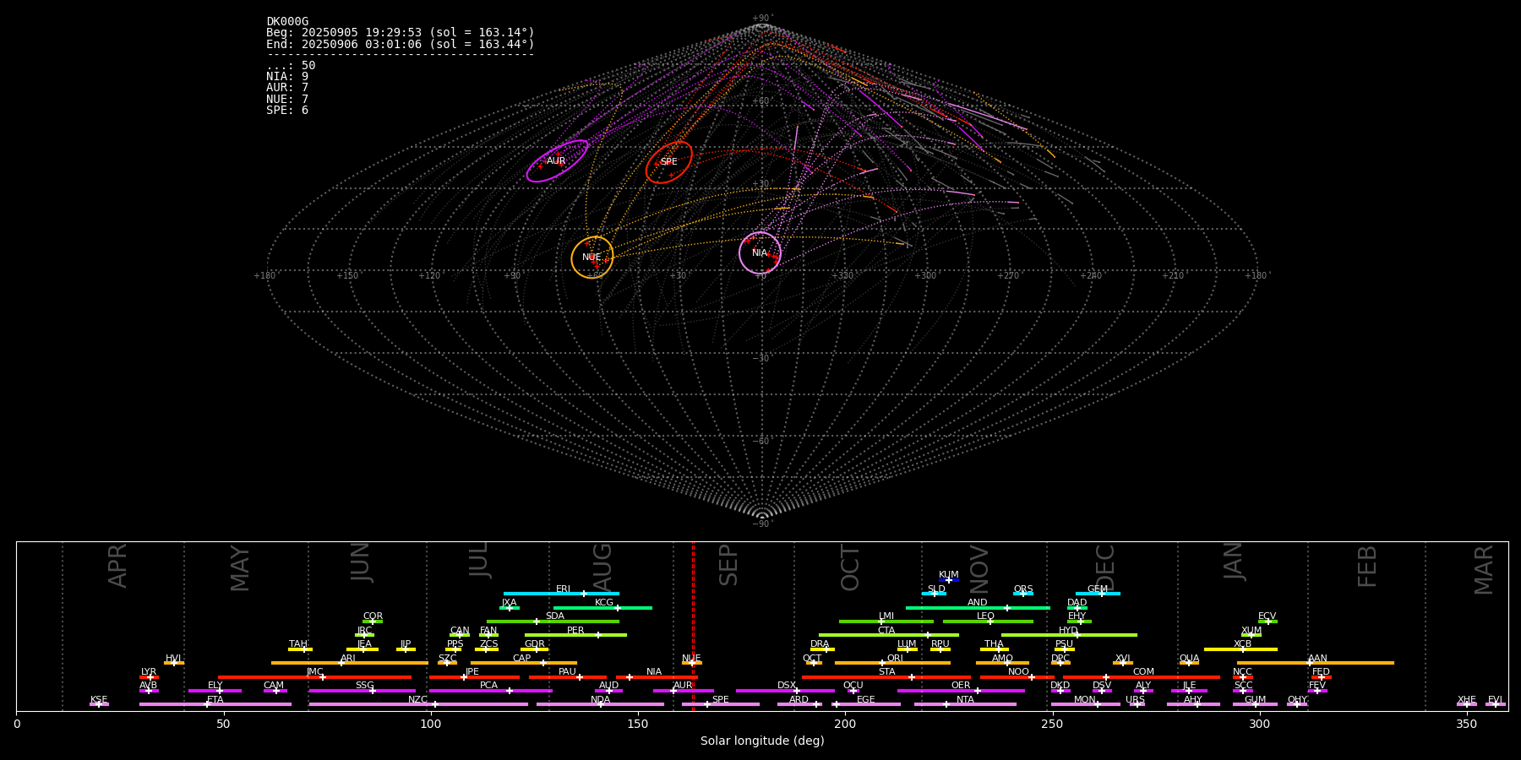The height and width of the screenshot is (760, 1521).
Task: Click the green AND shower bar
Action: pyautogui.click(x=978, y=608)
